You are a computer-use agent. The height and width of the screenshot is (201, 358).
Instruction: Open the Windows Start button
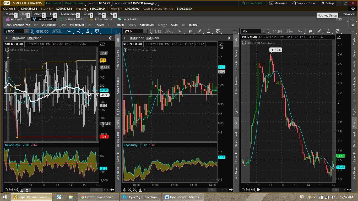point(5,197)
